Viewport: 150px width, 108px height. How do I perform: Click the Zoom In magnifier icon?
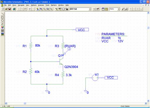coord(41,9)
